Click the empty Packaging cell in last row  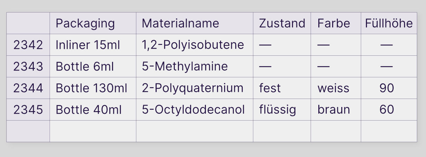point(93,131)
